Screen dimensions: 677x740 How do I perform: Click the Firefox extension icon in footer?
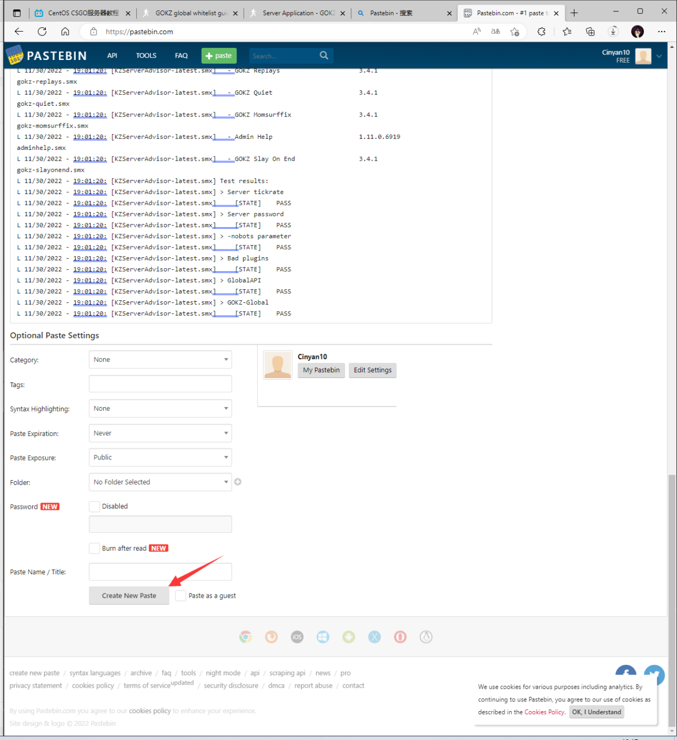pyautogui.click(x=271, y=636)
